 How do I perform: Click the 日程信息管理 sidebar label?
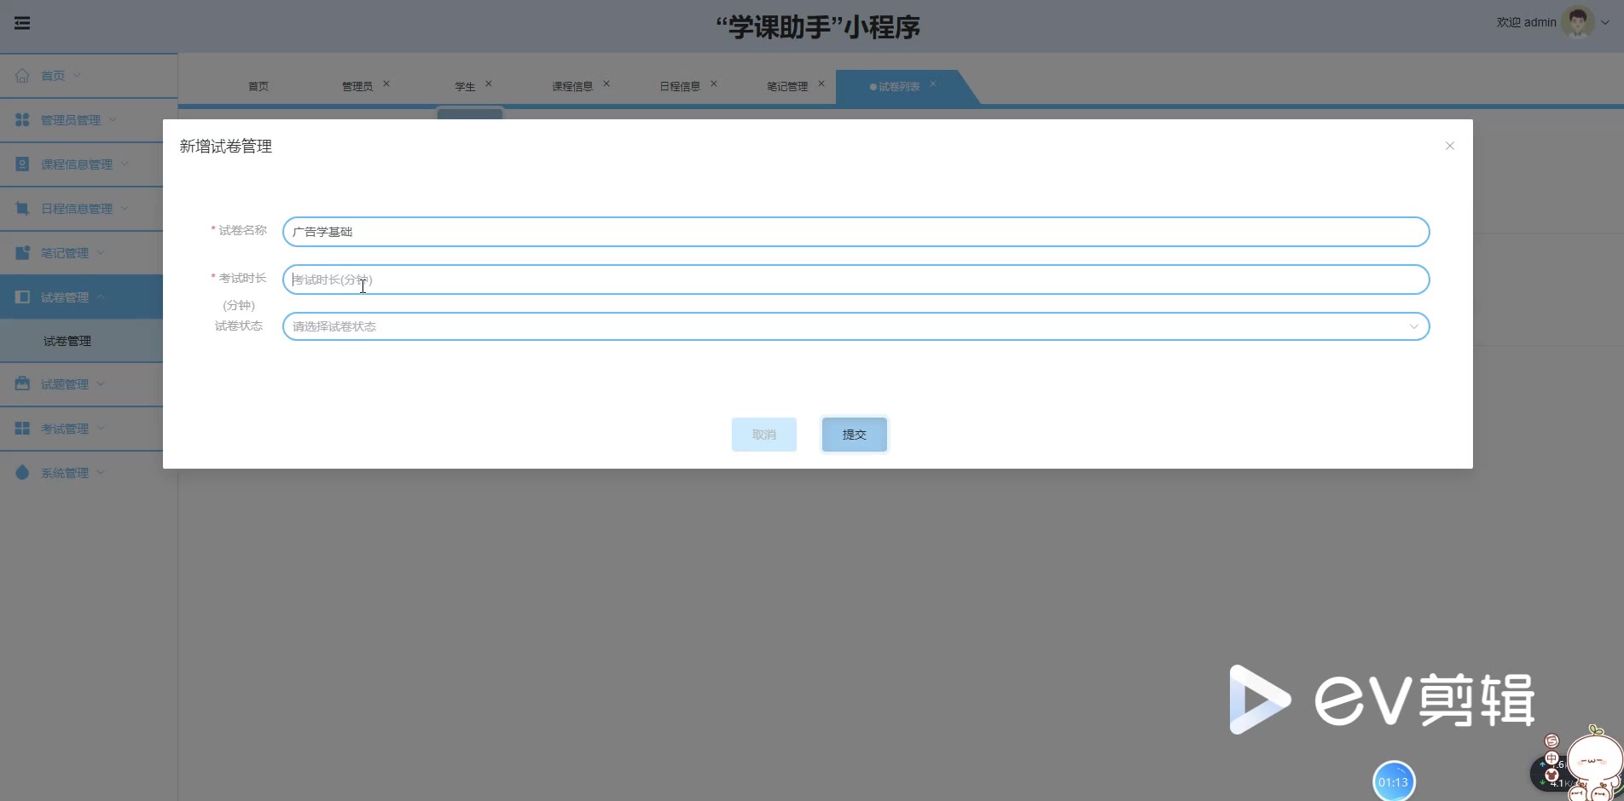click(x=77, y=209)
